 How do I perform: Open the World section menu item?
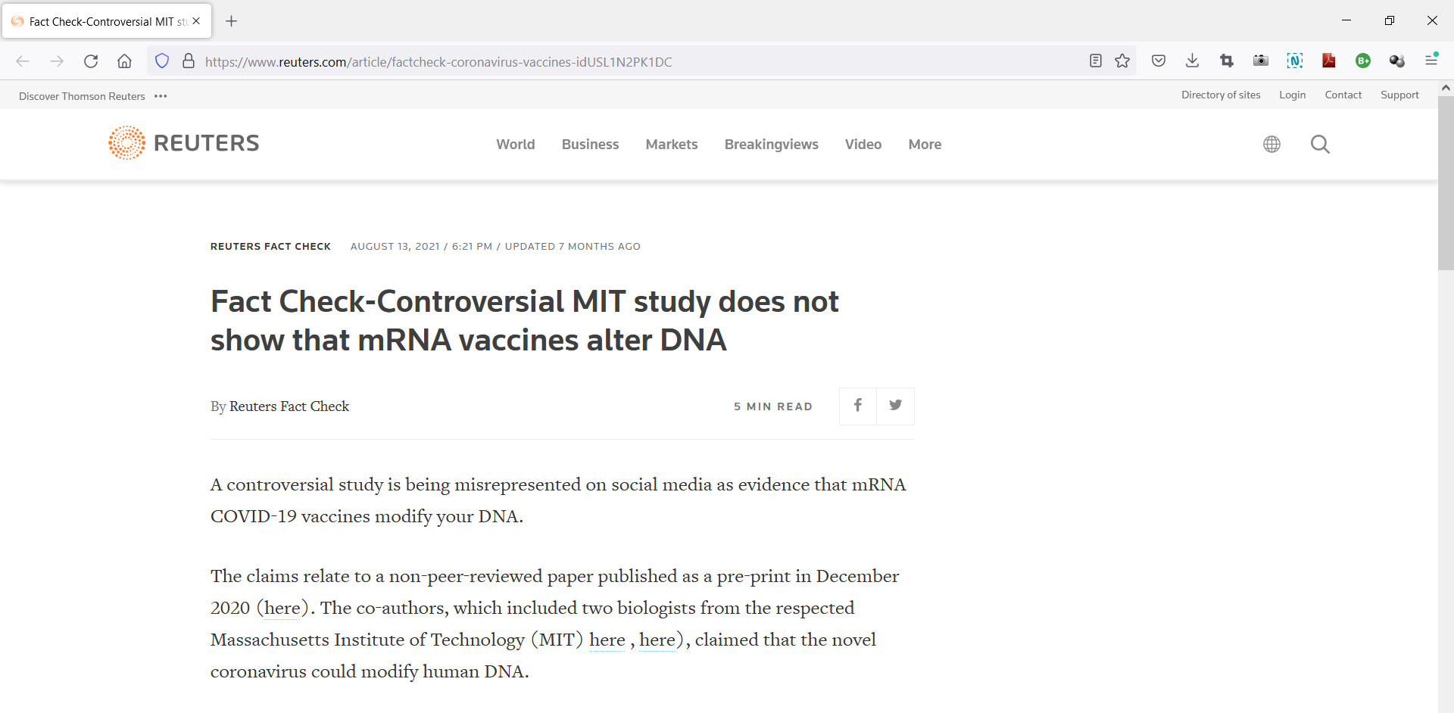pyautogui.click(x=515, y=145)
